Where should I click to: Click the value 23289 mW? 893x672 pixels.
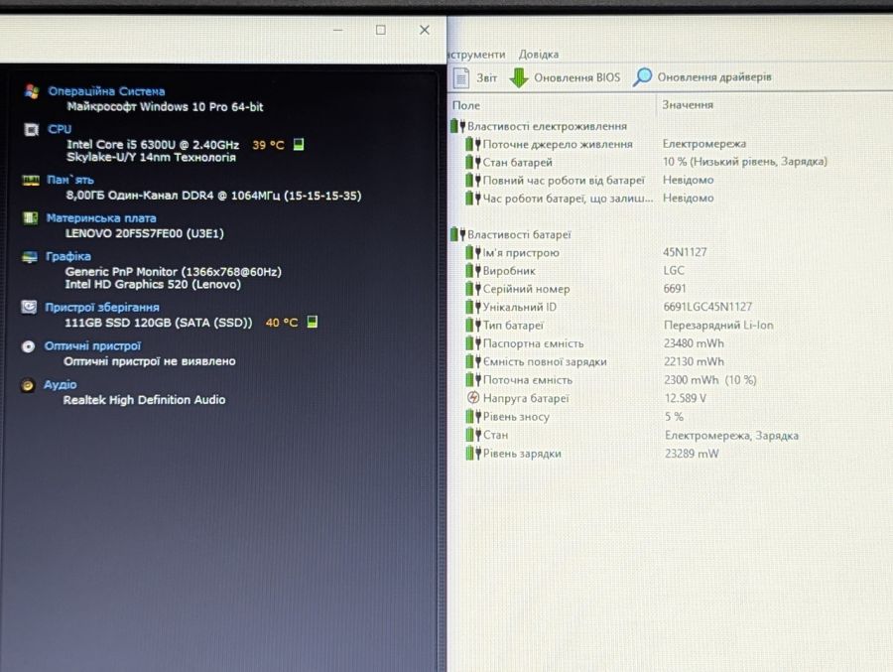(x=692, y=454)
